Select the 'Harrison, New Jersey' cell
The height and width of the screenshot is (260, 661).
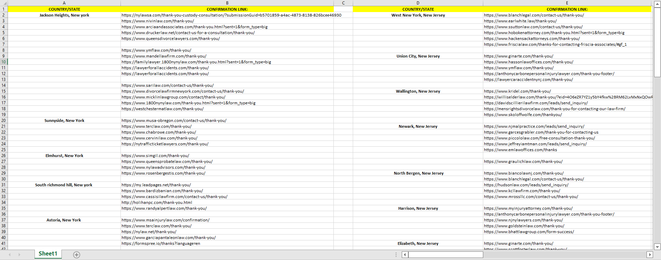(418, 208)
